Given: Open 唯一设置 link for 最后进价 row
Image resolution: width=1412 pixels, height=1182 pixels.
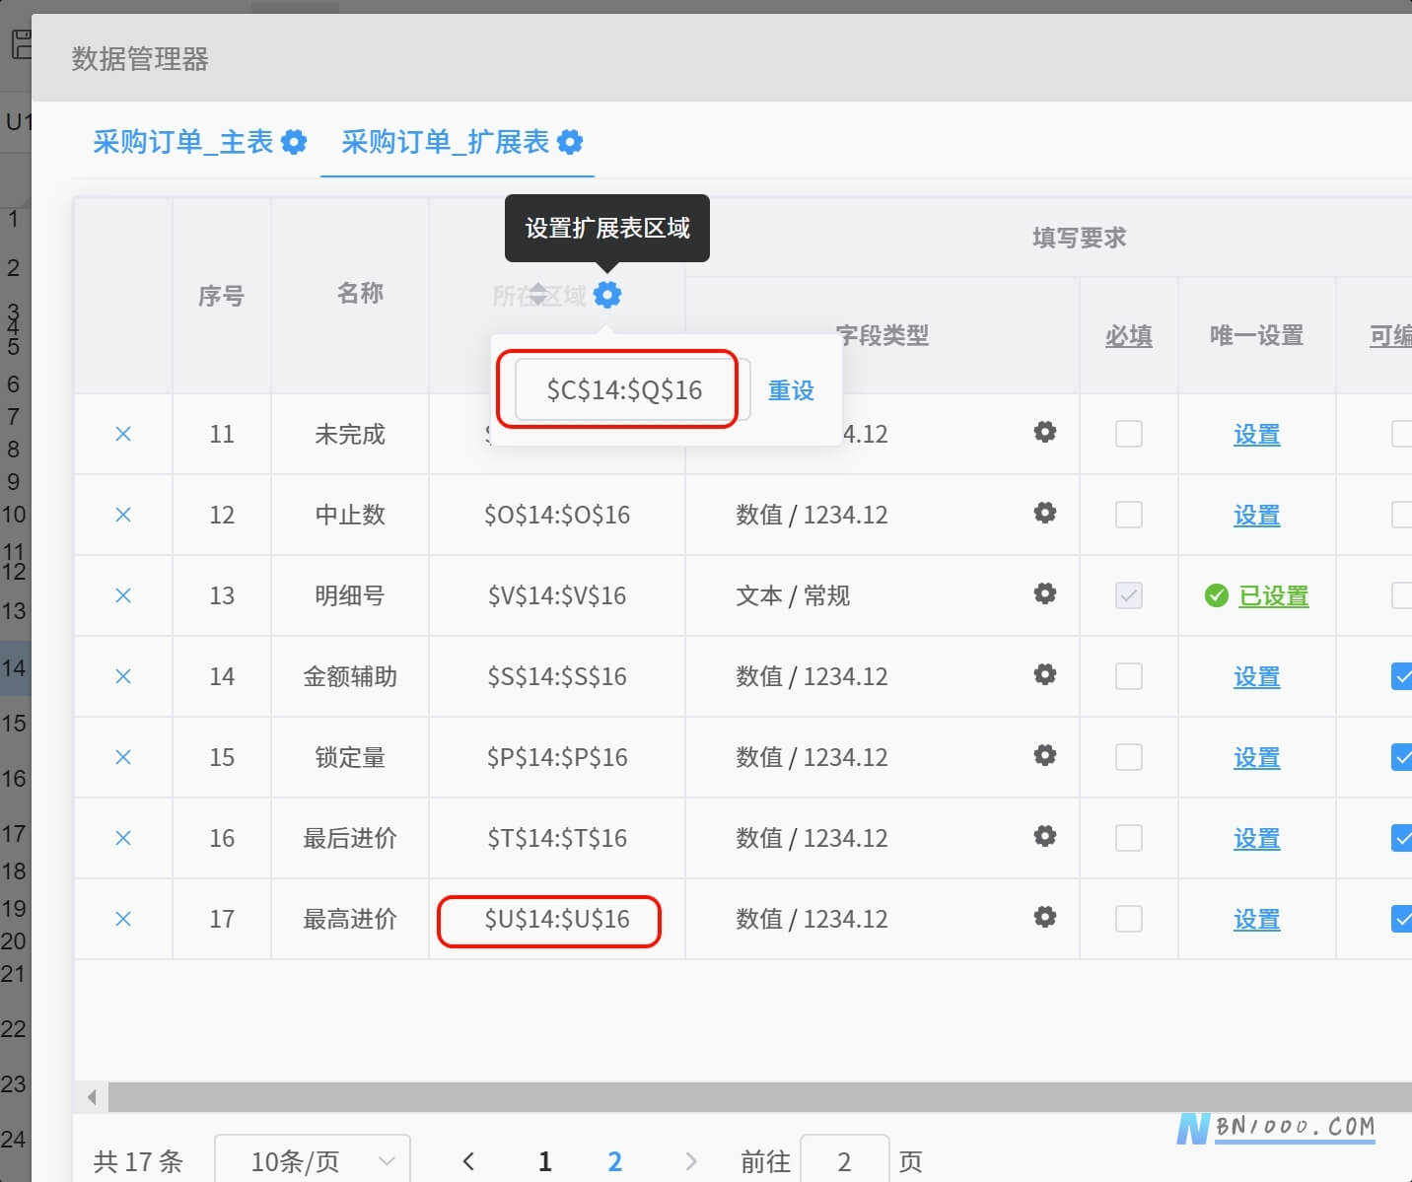Looking at the screenshot, I should coord(1257,838).
